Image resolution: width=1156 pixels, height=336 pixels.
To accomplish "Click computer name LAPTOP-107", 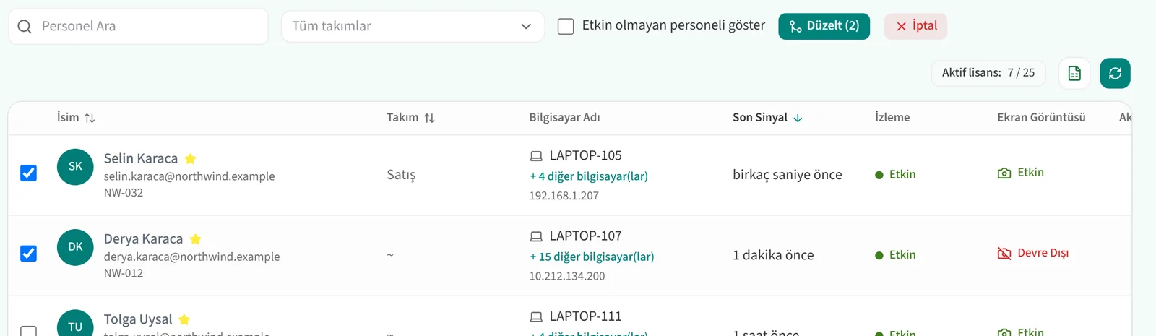I will coord(585,236).
